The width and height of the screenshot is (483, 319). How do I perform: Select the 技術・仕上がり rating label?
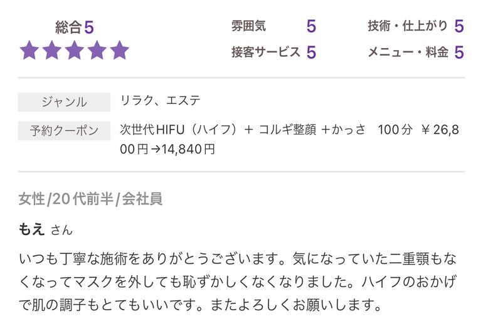click(408, 26)
